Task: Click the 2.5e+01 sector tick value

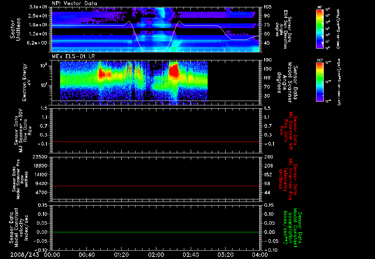Action: (x=38, y=16)
